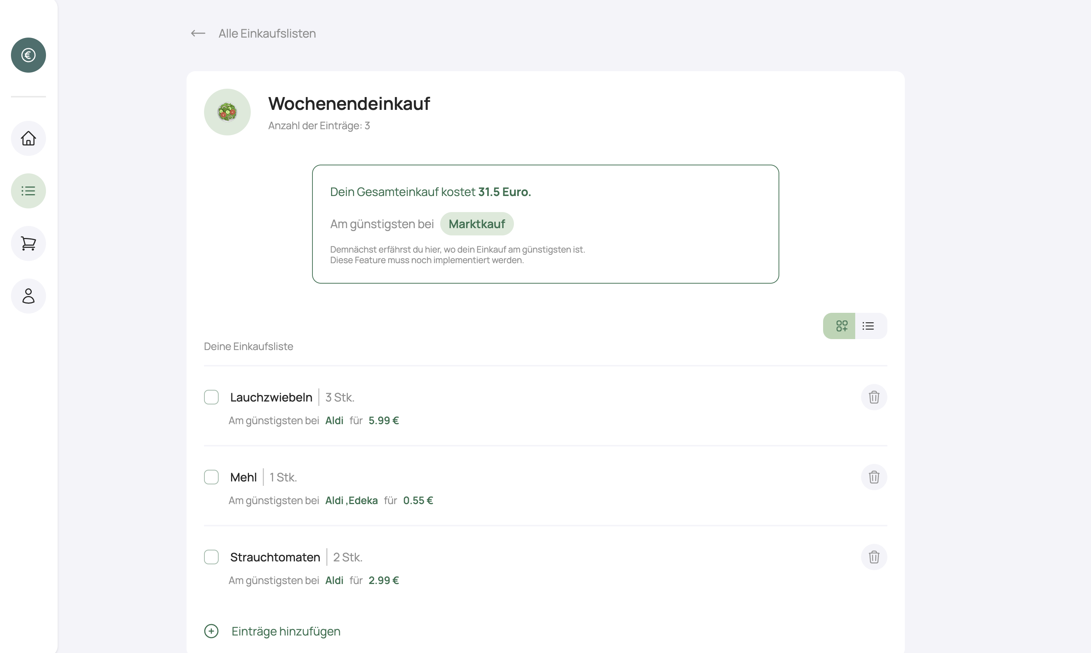Screen dimensions: 1091x653
Task: Tick the Mehl checkbox
Action: point(211,477)
